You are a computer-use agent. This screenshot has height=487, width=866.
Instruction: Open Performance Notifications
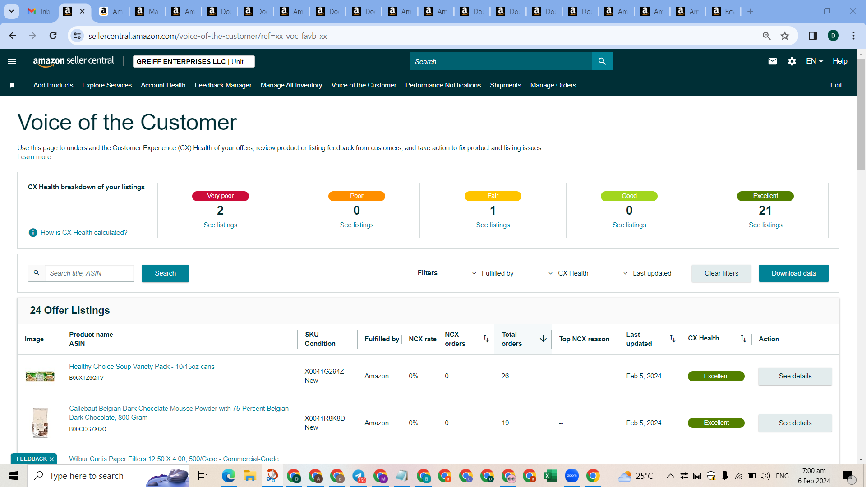click(443, 85)
